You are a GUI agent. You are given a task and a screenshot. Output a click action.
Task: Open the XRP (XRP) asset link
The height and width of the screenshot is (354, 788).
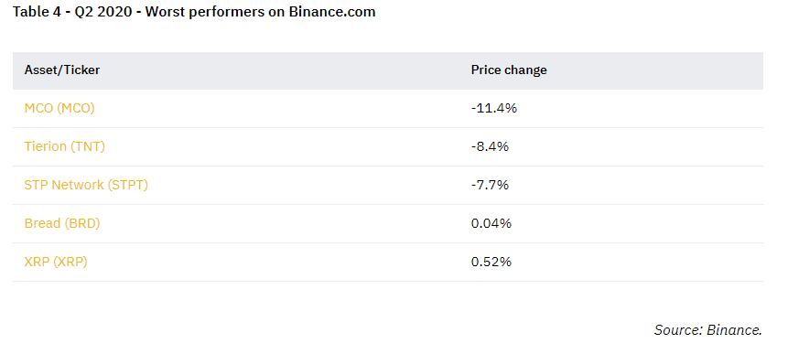click(56, 262)
